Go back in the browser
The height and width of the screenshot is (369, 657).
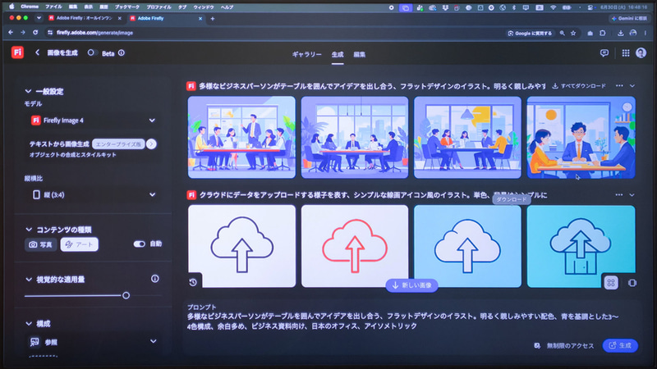pos(11,33)
